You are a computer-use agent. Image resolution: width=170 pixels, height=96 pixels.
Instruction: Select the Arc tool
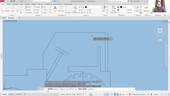click(18, 9)
